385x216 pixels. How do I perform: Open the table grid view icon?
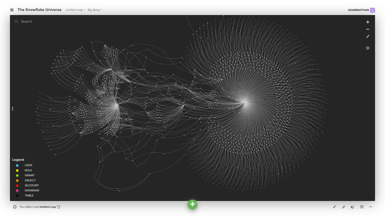[362, 207]
